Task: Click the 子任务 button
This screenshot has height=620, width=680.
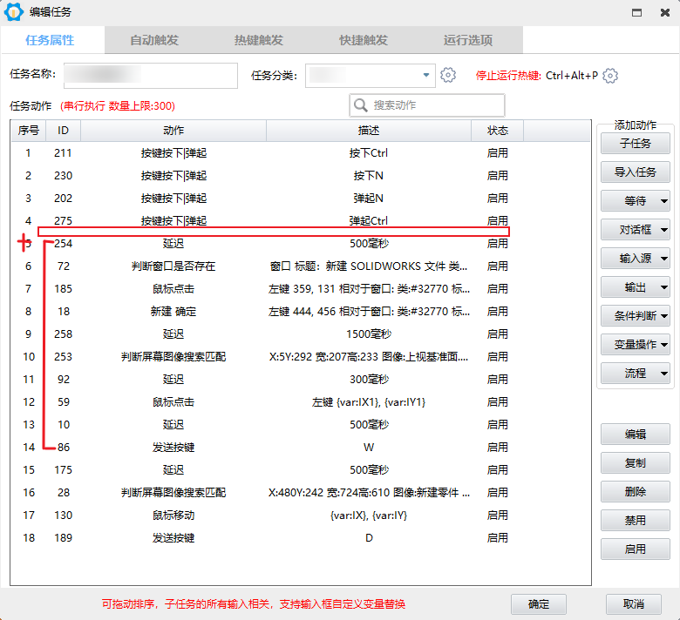Action: [x=635, y=144]
